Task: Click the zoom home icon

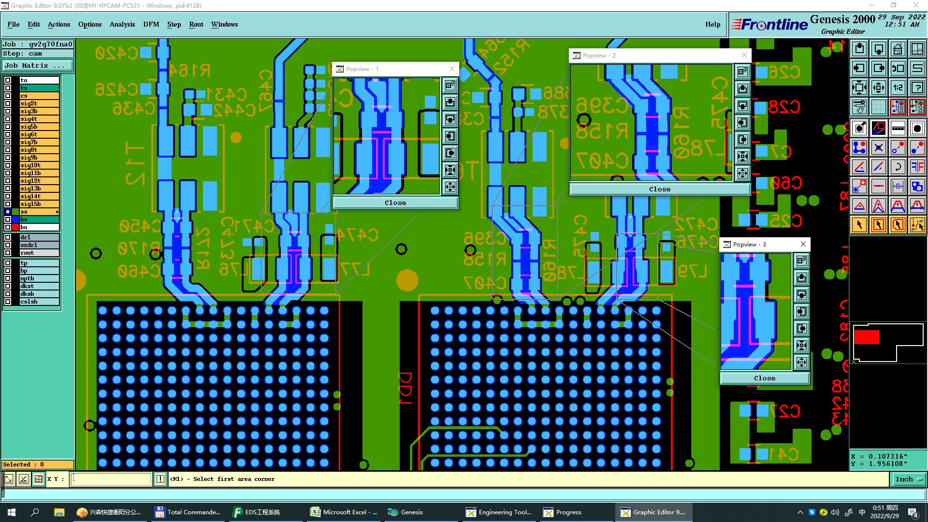Action: (898, 49)
